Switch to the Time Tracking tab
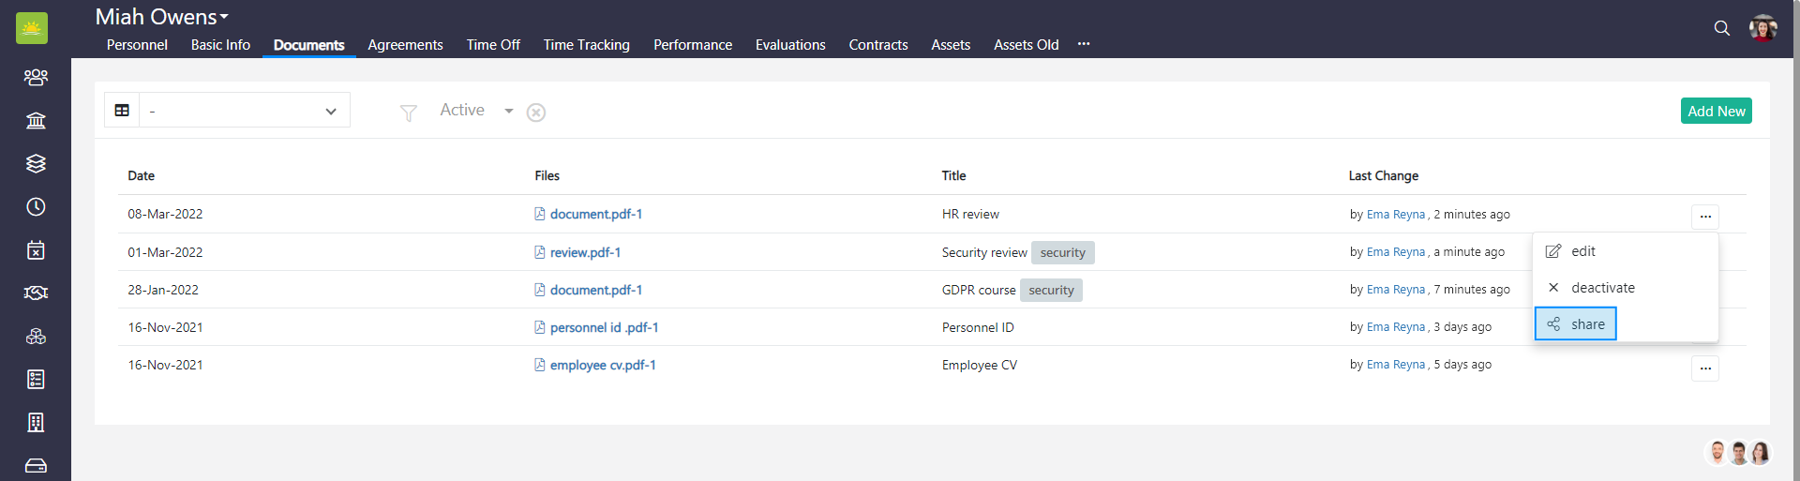The image size is (1800, 481). (586, 45)
